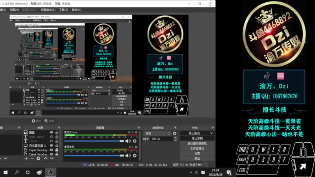This screenshot has width=315, height=177.
Task: Show hidden tray icons chevron
Action: pos(191,173)
